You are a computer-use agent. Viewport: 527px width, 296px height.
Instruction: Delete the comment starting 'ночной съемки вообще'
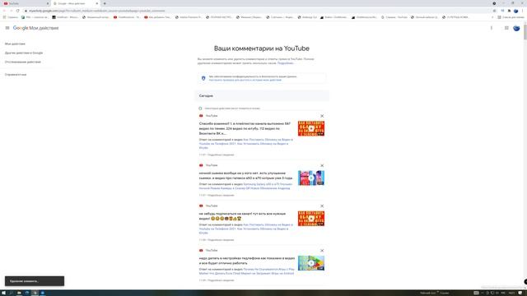[322, 165]
